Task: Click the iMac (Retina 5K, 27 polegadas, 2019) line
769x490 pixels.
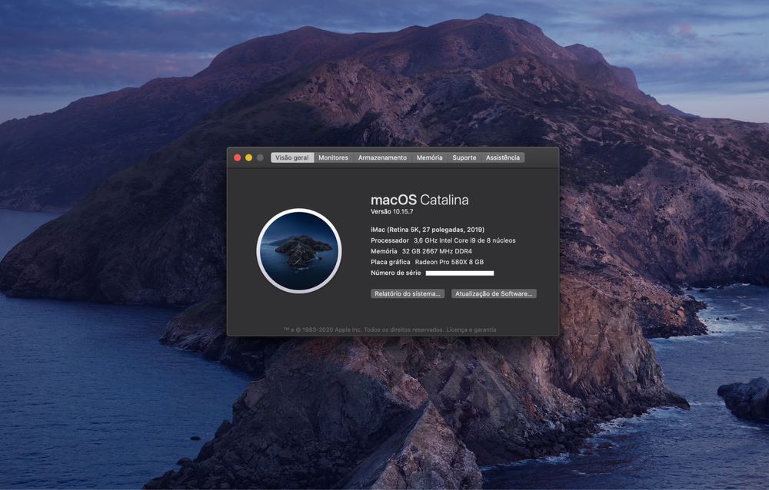Action: 428,230
